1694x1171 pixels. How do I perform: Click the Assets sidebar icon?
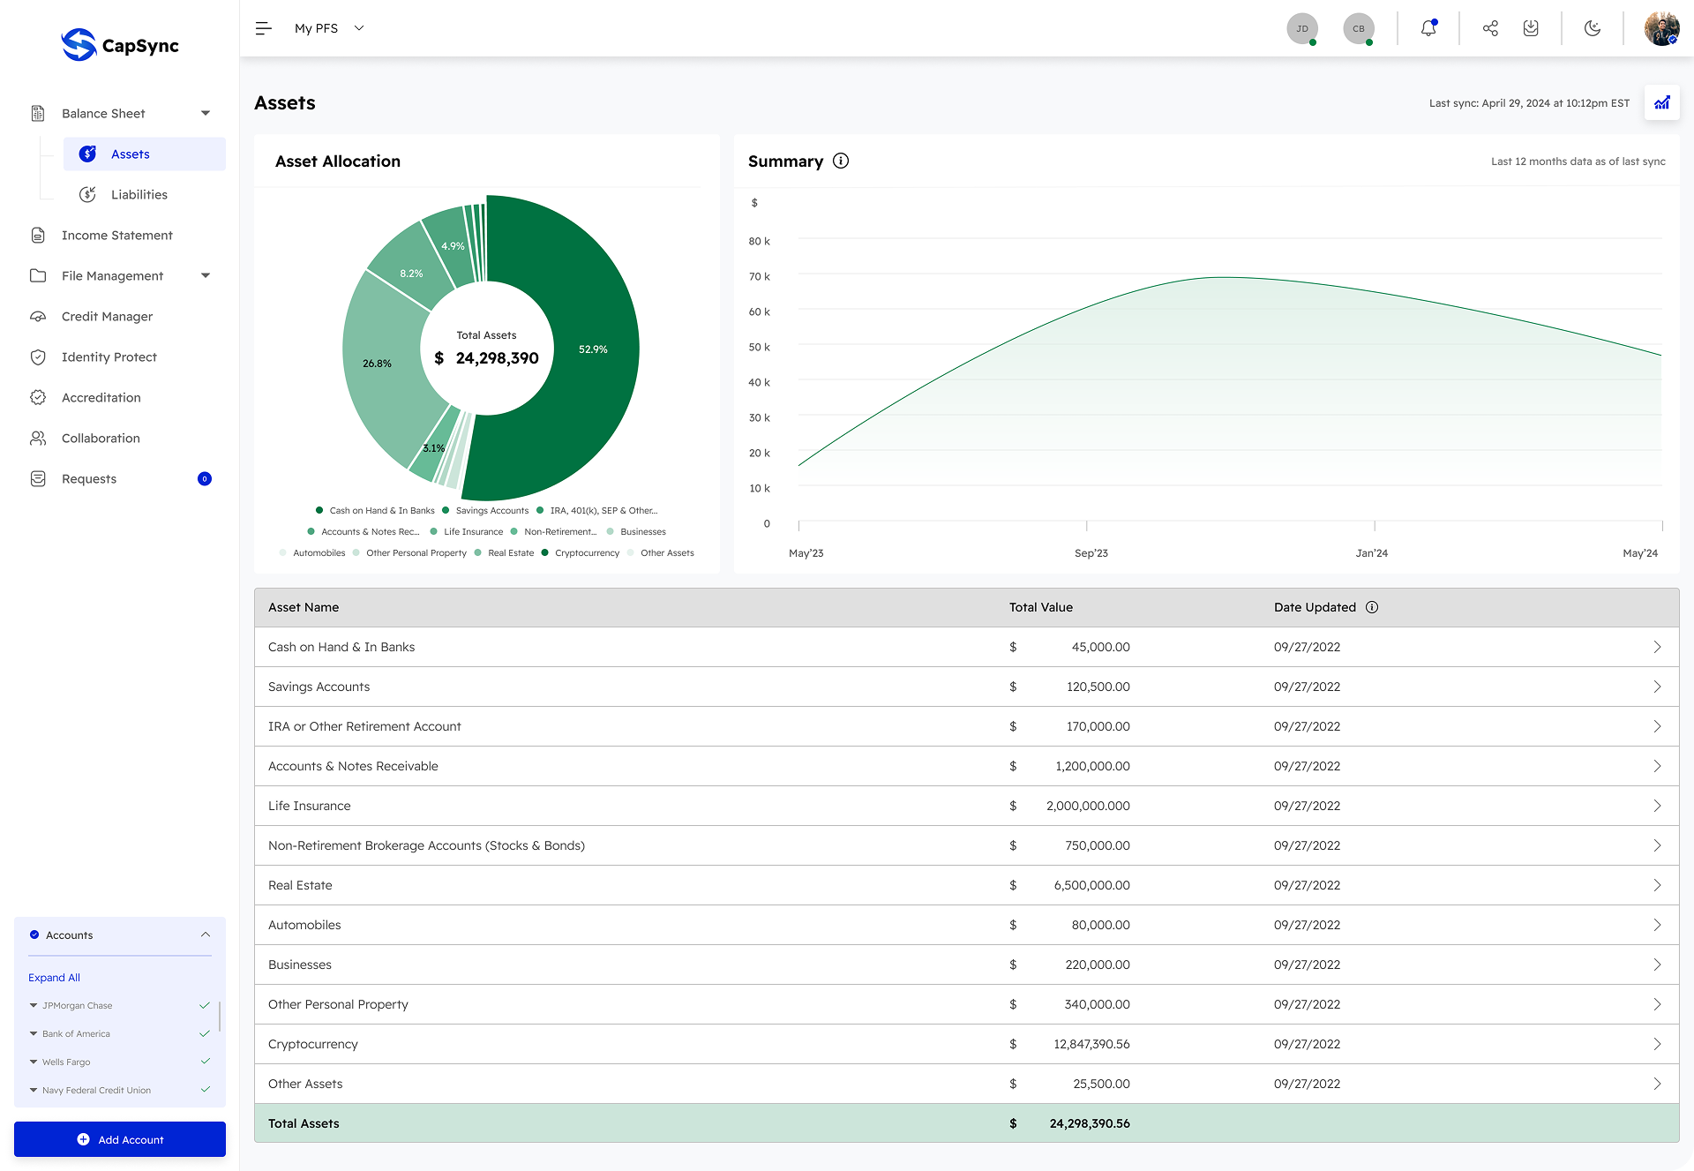[x=87, y=154]
